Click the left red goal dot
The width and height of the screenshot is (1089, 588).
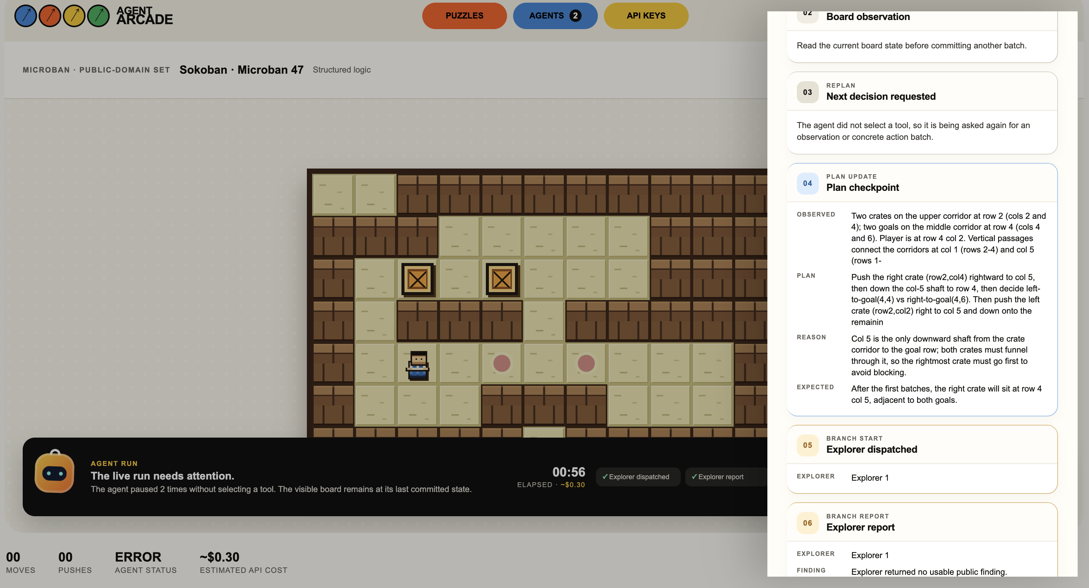[x=502, y=364]
